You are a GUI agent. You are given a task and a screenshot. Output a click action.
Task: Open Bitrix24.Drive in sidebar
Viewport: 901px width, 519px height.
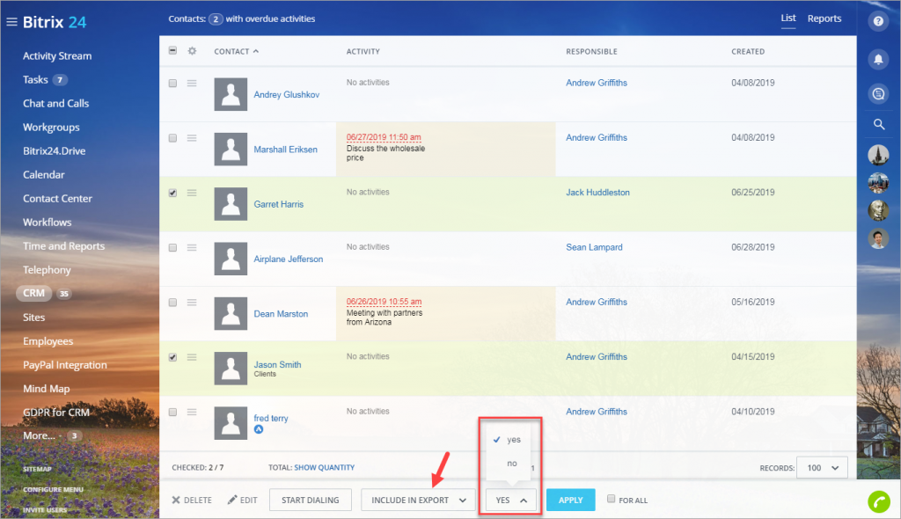54,150
